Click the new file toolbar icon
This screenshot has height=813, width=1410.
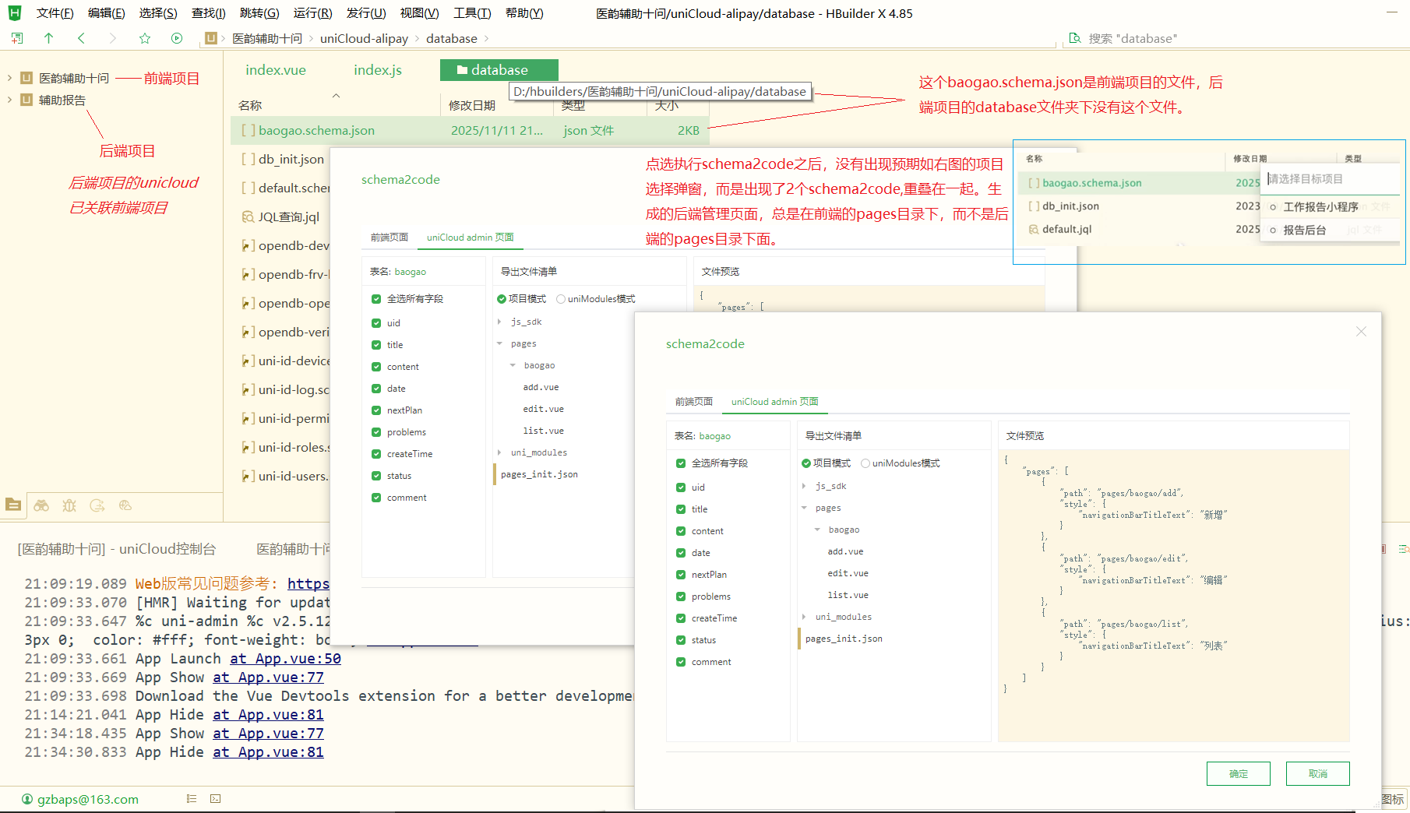17,38
